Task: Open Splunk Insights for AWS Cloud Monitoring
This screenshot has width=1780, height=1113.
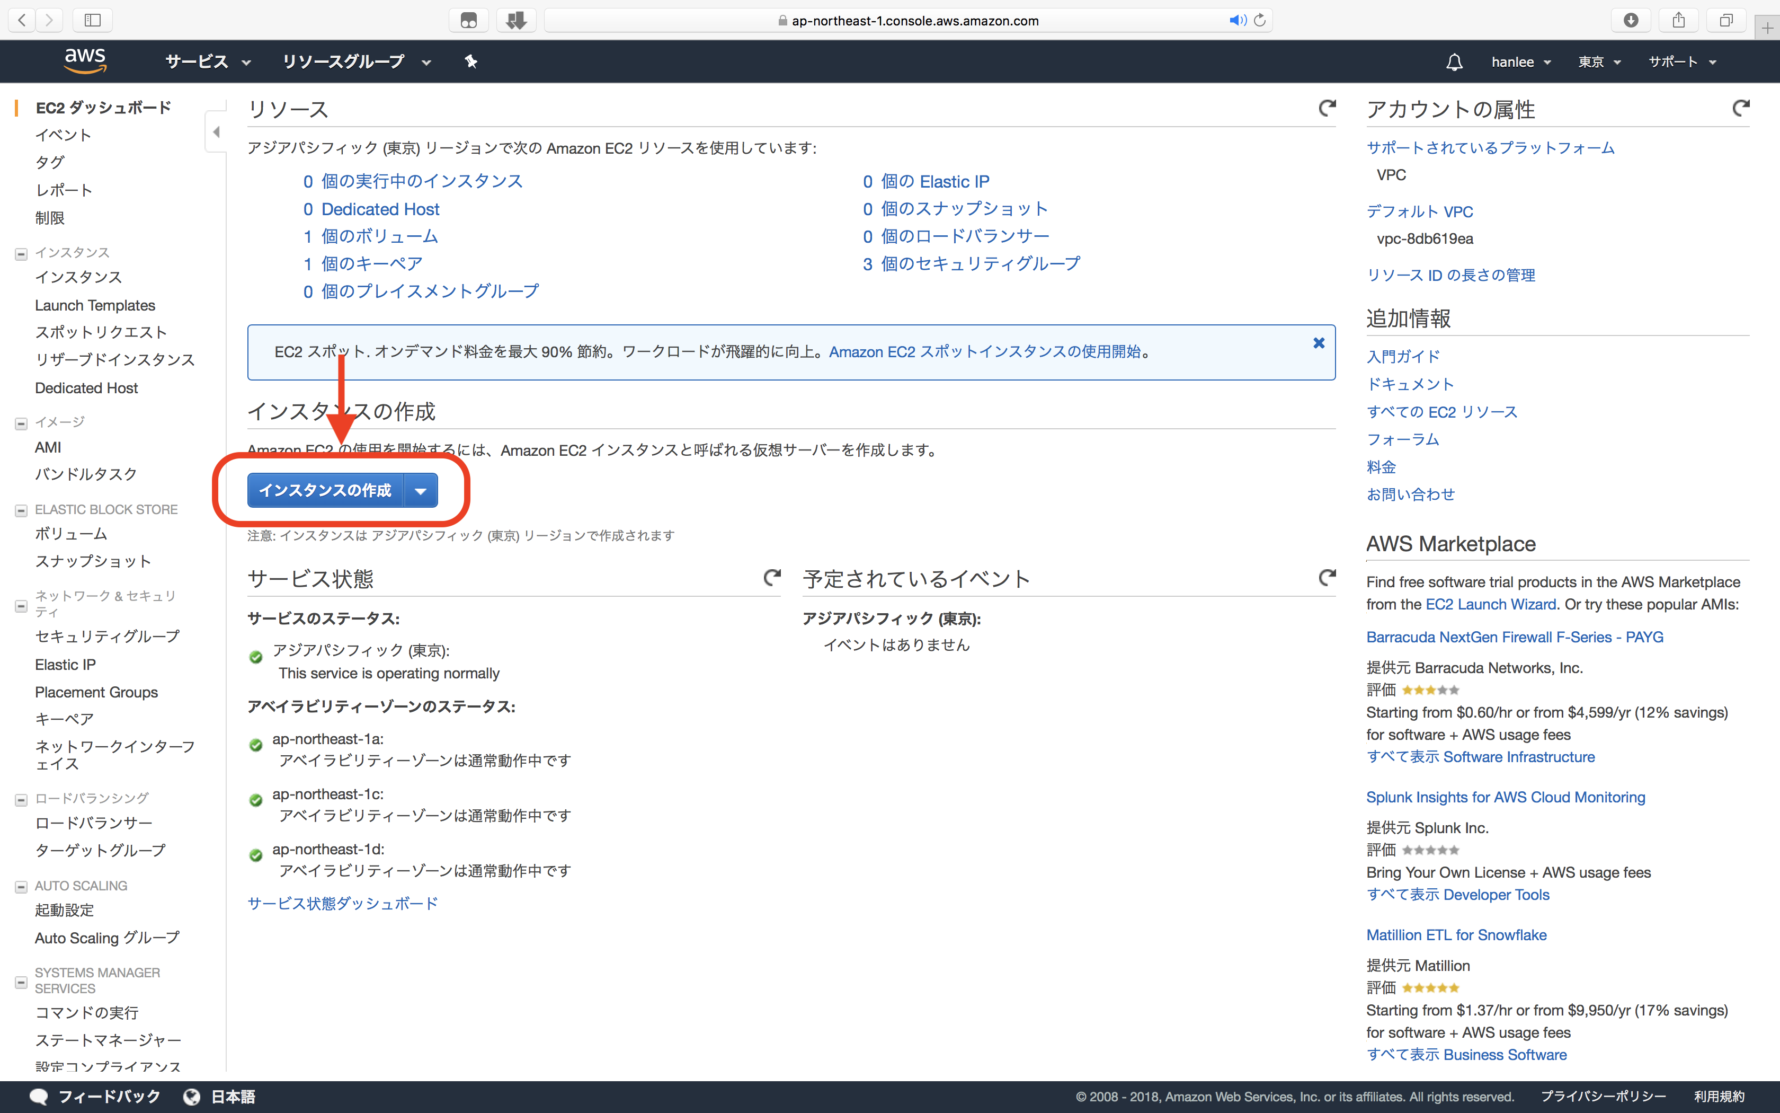Action: pos(1506,797)
